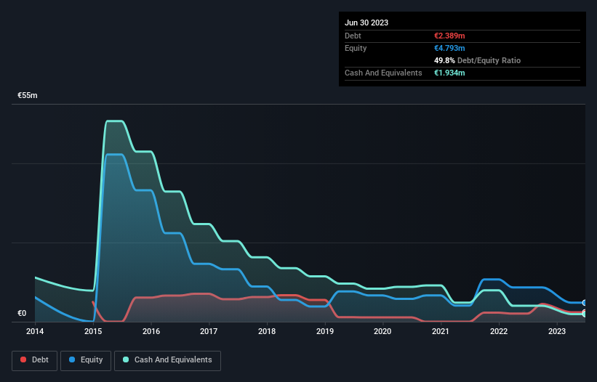Click the Jun 30 2023 tooltip date
The image size is (597, 382).
pos(366,23)
